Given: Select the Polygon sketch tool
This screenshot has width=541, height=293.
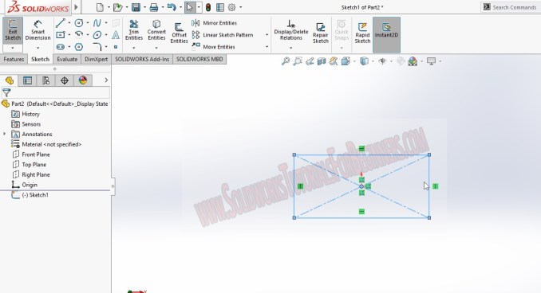Looking at the screenshot, I should point(79,47).
